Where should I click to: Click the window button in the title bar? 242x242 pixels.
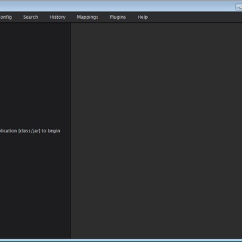pos(239,7)
